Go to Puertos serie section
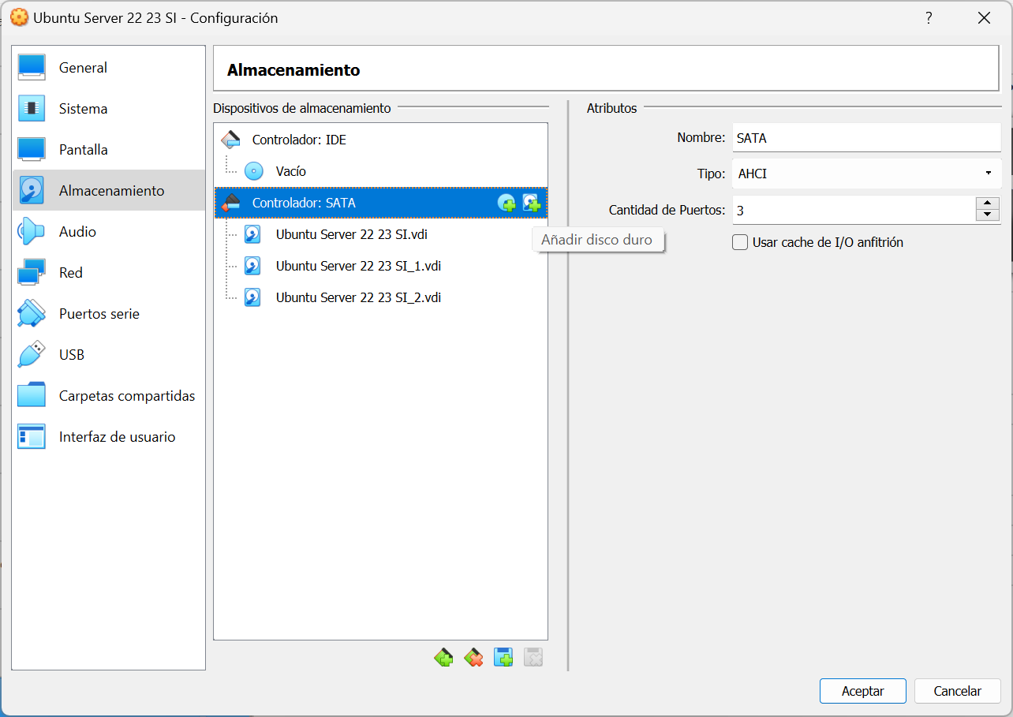This screenshot has width=1013, height=717. (109, 314)
